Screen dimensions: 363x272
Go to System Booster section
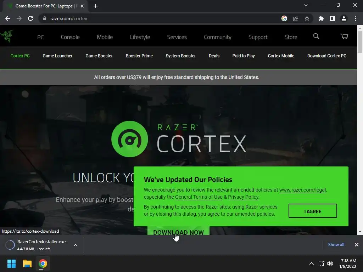pyautogui.click(x=180, y=56)
